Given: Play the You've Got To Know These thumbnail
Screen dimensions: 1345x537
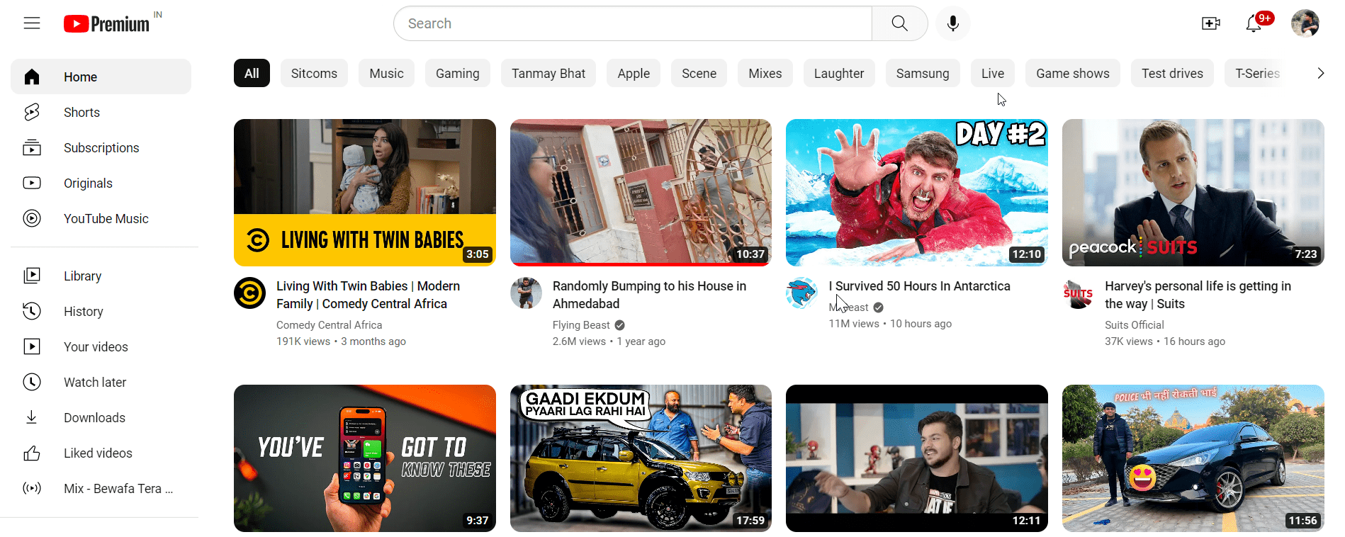Looking at the screenshot, I should click(x=365, y=458).
